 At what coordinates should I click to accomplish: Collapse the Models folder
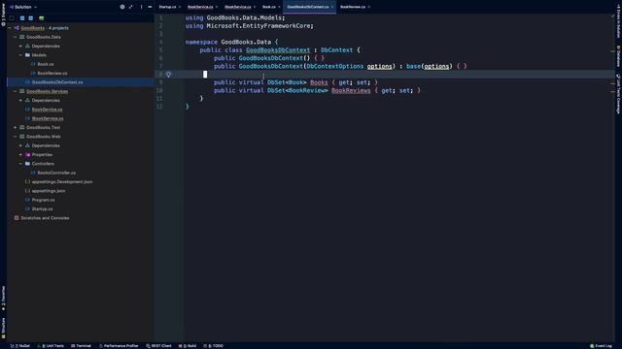tap(20, 55)
